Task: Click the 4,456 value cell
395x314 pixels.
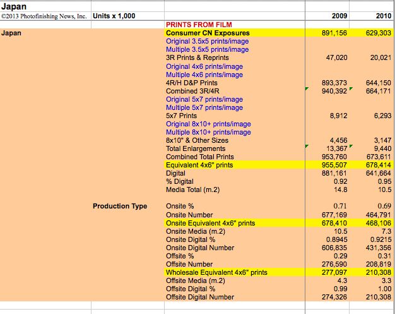Action: click(x=339, y=140)
